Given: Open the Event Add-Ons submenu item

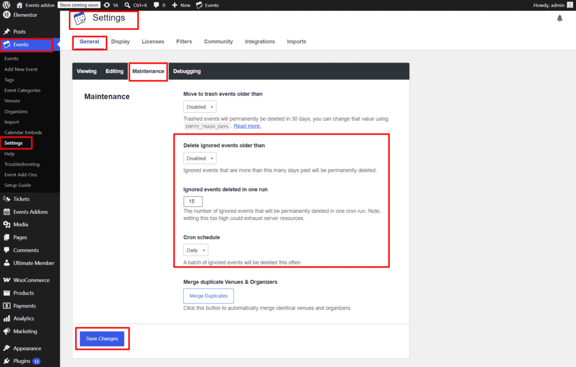Looking at the screenshot, I should click(21, 175).
